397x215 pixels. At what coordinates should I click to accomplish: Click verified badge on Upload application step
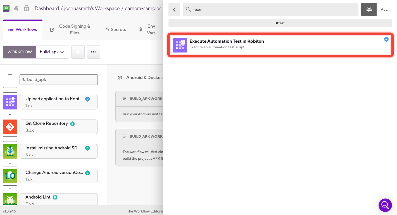[x=87, y=99]
